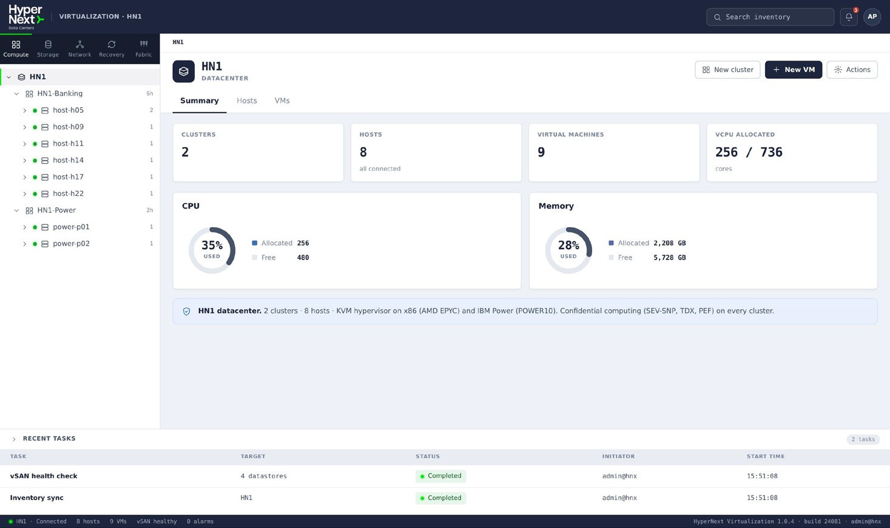Collapse the HN1 datacenter tree node
This screenshot has height=528, width=890.
pos(8,77)
